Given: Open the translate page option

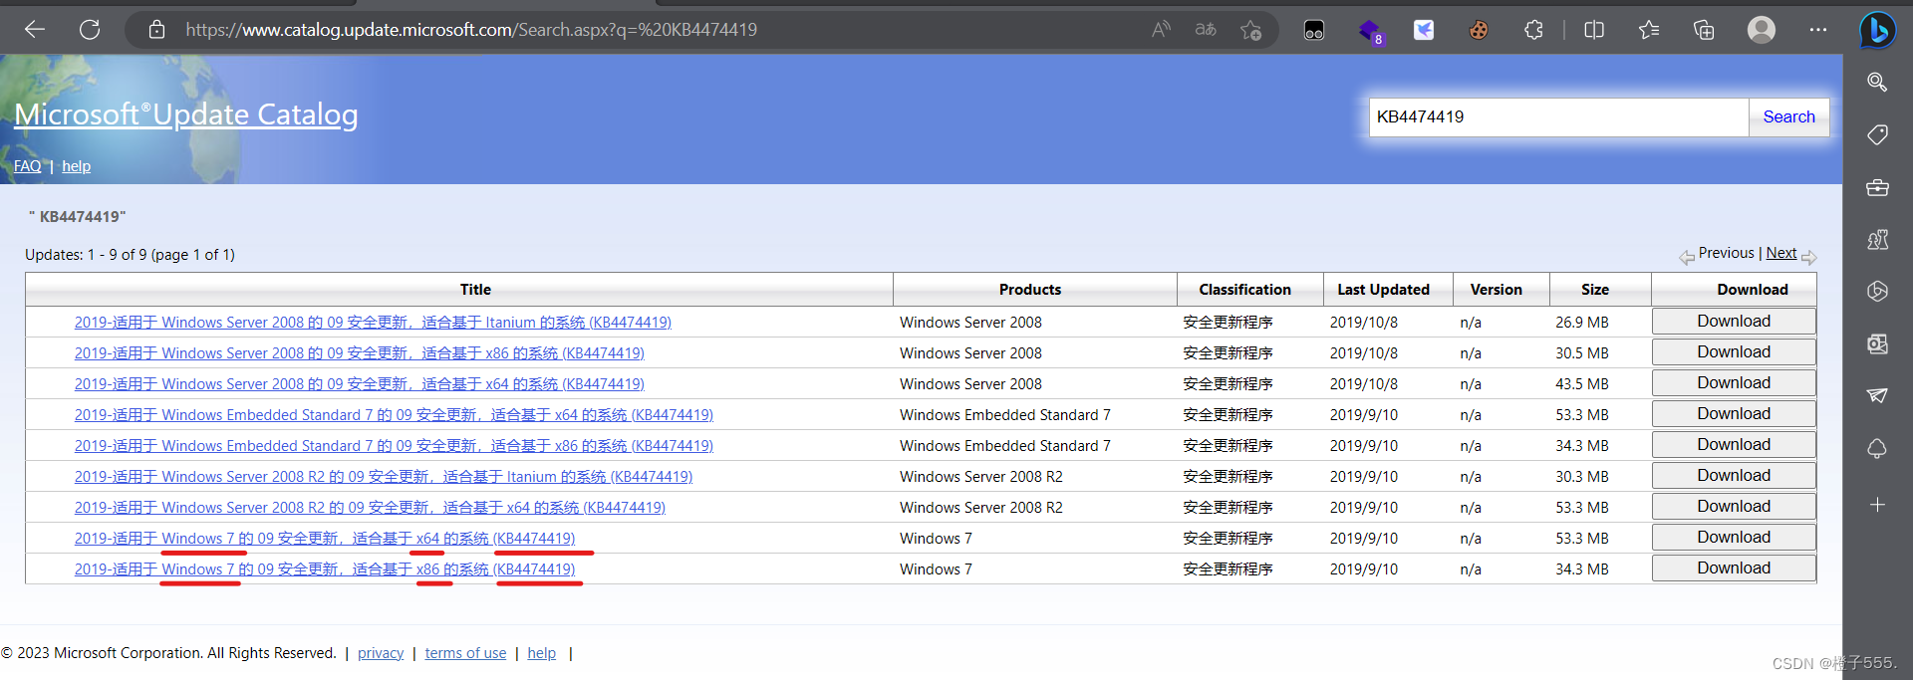Looking at the screenshot, I should tap(1206, 30).
